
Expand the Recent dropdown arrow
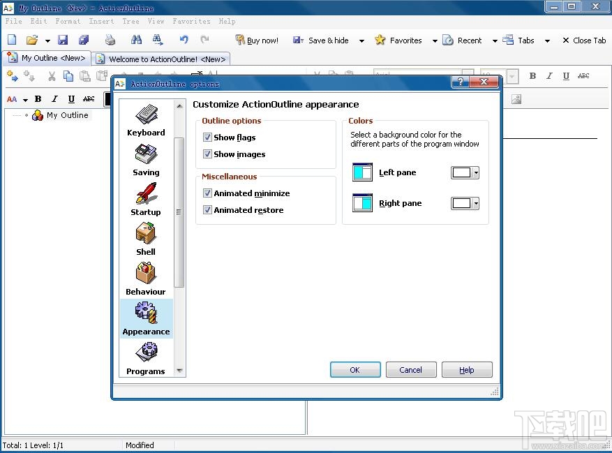pyautogui.click(x=495, y=40)
